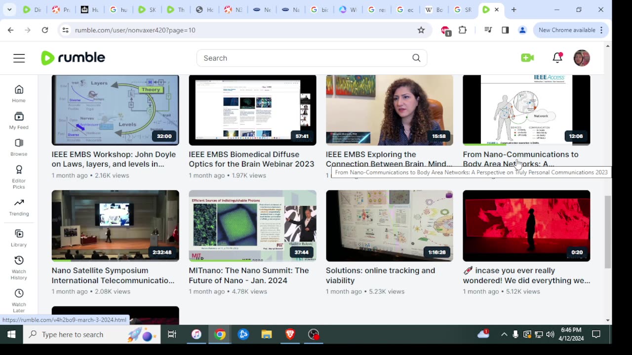Open 'IEEE EMBS Workshop: John Doyle' title
The height and width of the screenshot is (355, 632).
[x=114, y=159]
